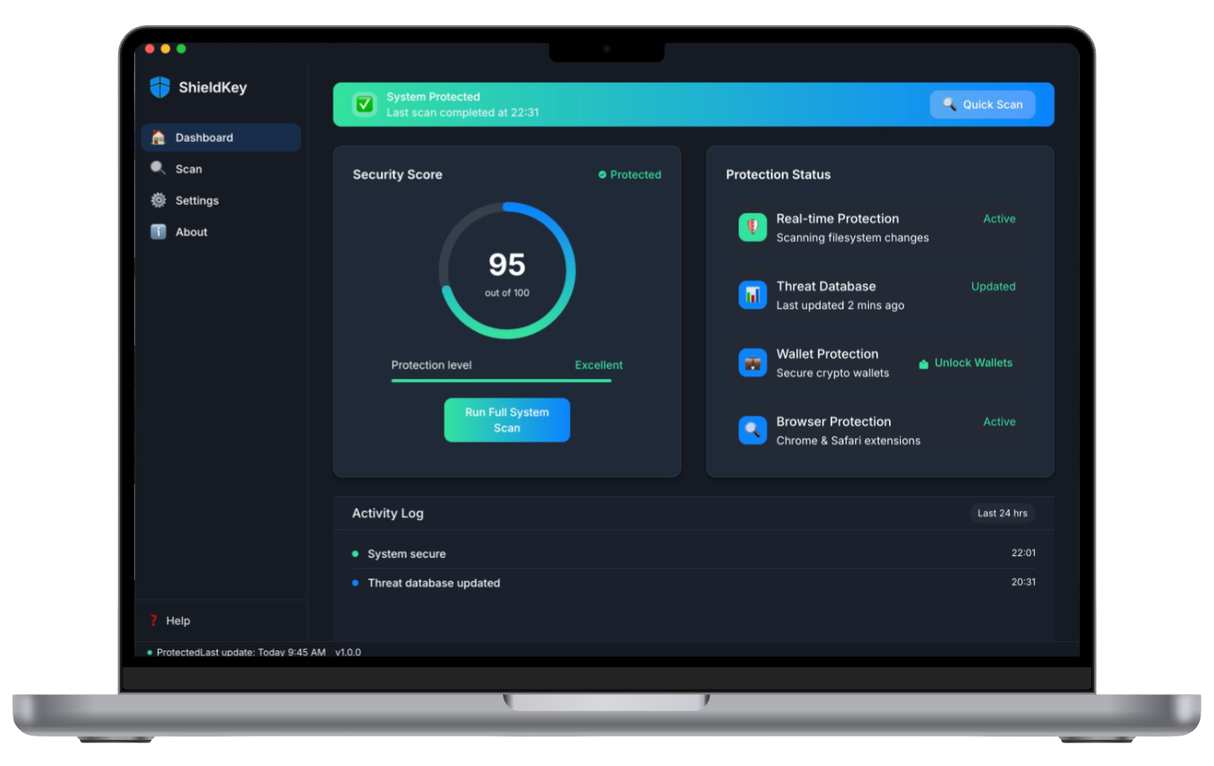The image size is (1214, 766).
Task: Click the Last 24 hrs filter pill
Action: coord(1002,513)
